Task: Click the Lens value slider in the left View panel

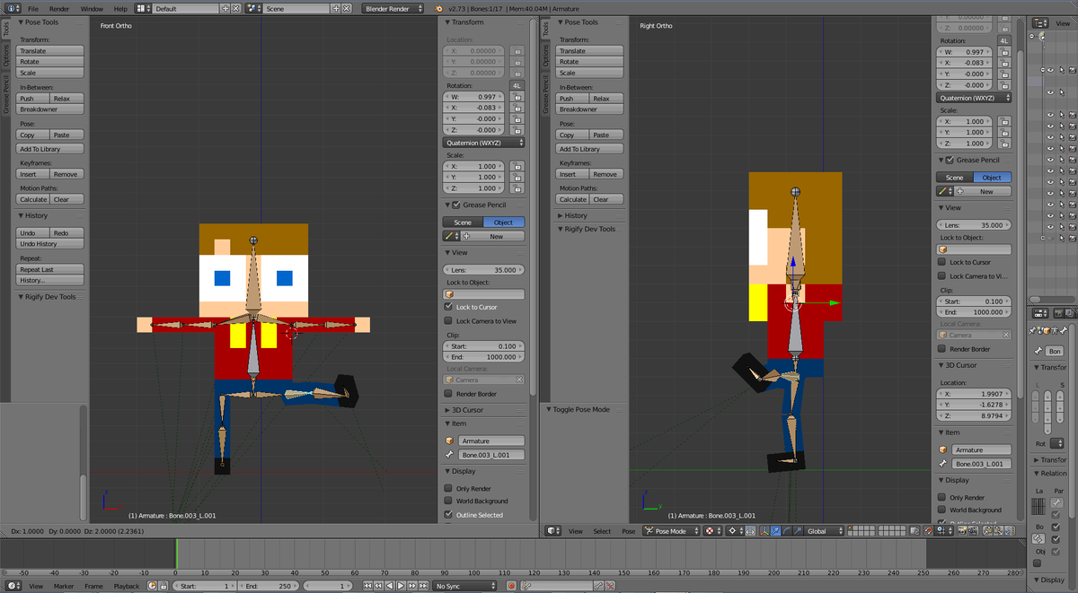Action: point(484,270)
